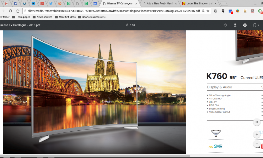
Task: Rotate the PDF page clockwise
Action: (225, 25)
